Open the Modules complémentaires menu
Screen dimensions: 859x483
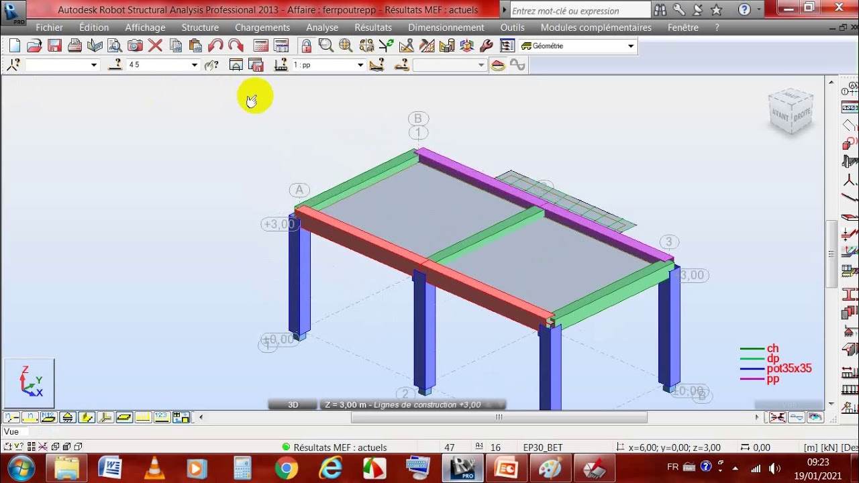[x=596, y=28]
